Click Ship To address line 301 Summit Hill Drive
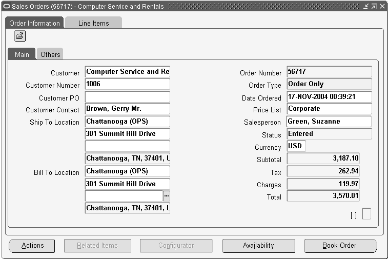Screen dimensions: 388x259 (128, 134)
